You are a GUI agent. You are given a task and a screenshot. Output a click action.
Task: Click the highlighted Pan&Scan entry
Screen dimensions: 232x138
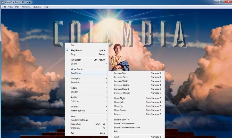pyautogui.click(x=87, y=73)
